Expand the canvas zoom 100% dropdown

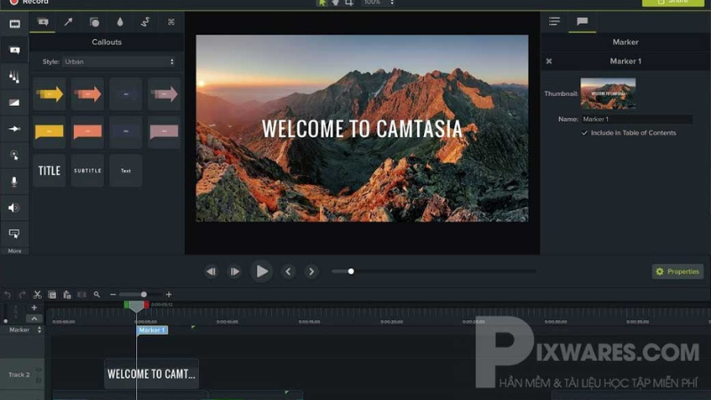[373, 4]
